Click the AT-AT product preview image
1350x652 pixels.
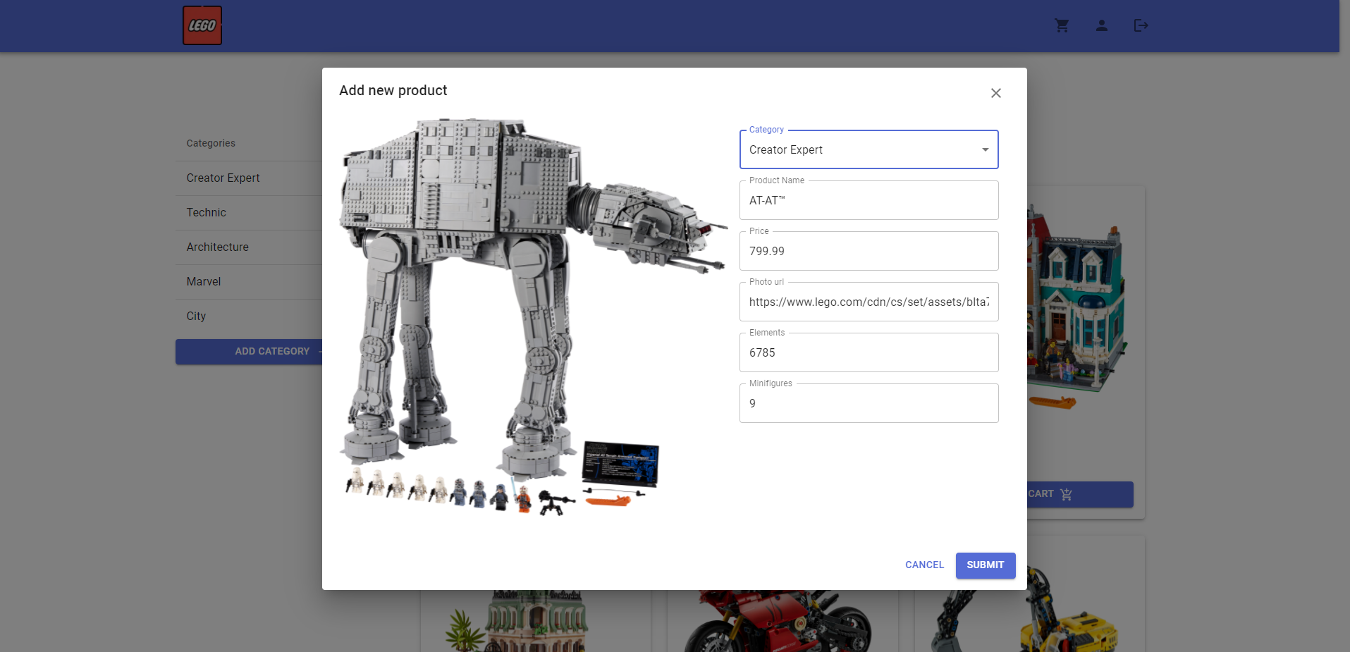[x=534, y=317]
